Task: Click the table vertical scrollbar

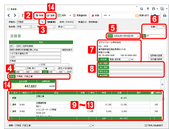Action: [x=163, y=106]
